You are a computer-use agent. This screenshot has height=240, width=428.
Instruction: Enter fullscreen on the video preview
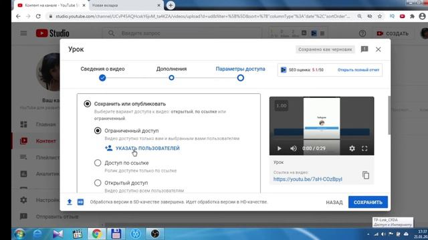(364, 149)
